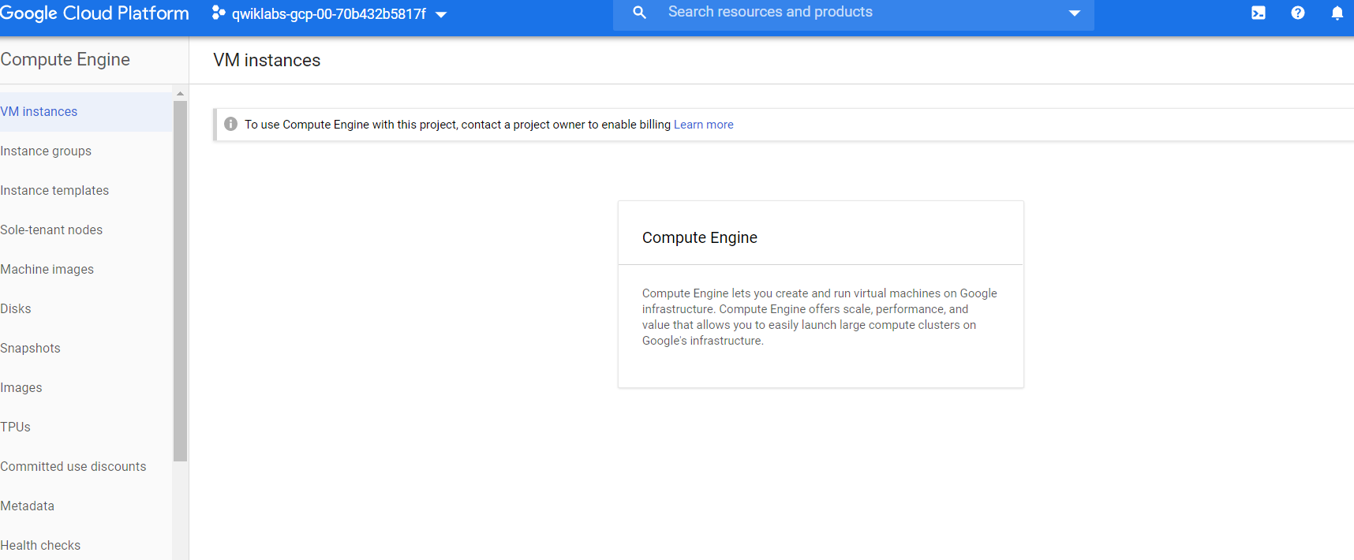
Task: Expand the qwiklabs project dropdown arrow
Action: coord(441,14)
